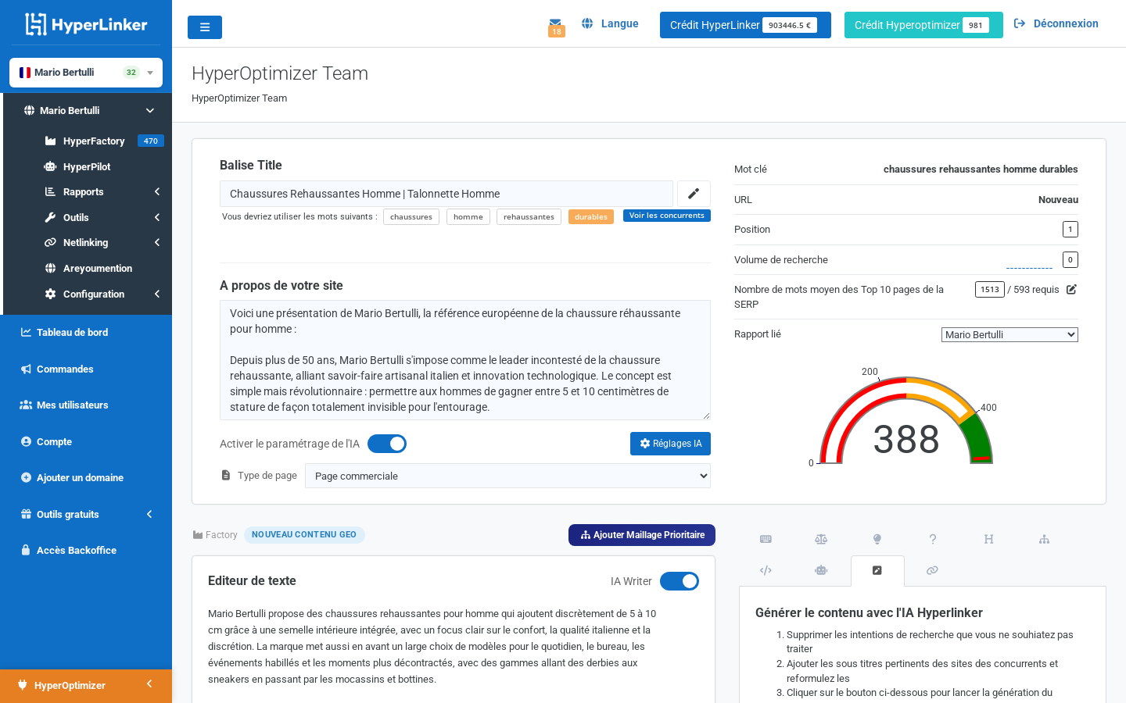Image resolution: width=1126 pixels, height=703 pixels.
Task: Click the pencil icon beside Balise Title
Action: 694,193
